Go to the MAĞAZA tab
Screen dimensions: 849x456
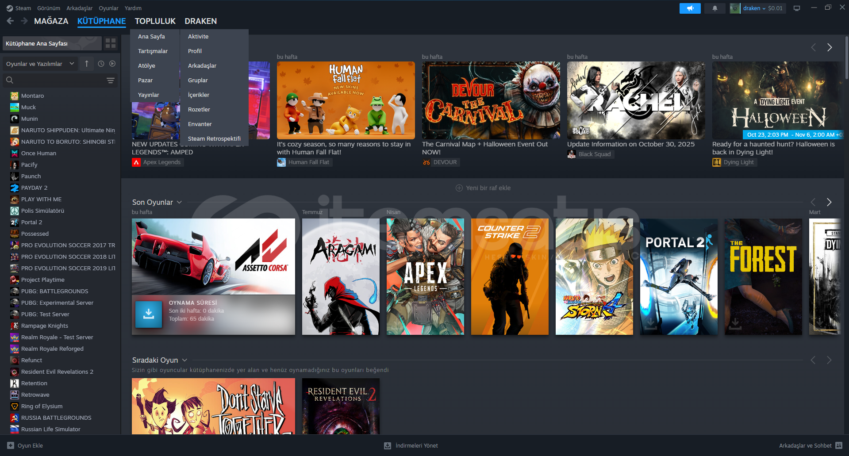point(51,21)
